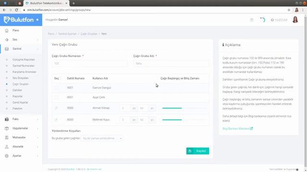307x172 pixels.
Task: Open Paketim submenu item
Action: pos(17,108)
